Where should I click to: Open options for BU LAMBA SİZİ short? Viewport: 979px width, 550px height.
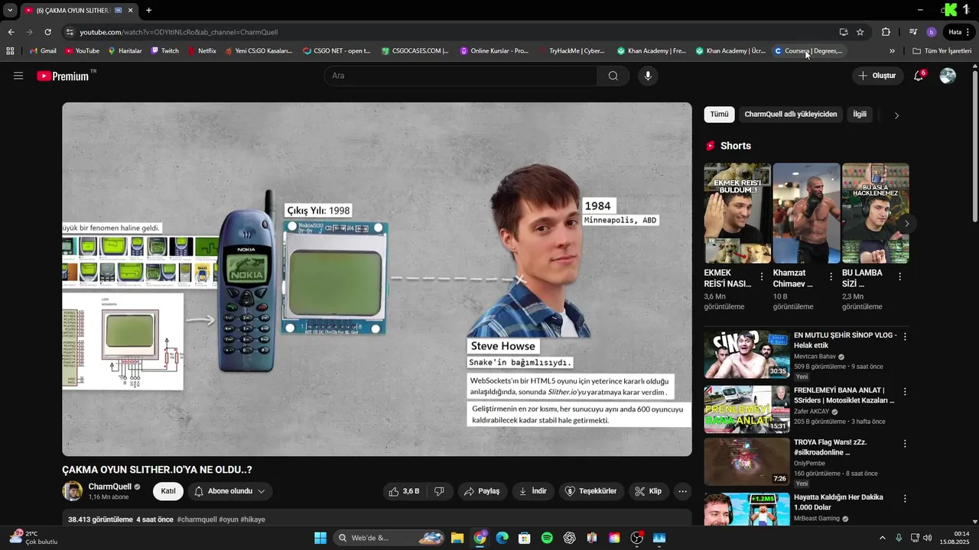(x=899, y=277)
